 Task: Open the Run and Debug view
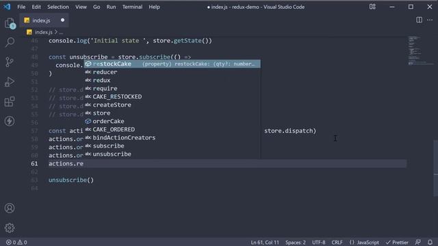point(10,82)
